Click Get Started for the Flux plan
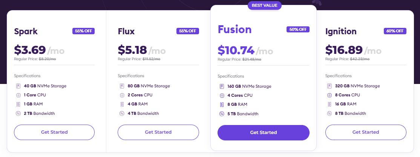The image size is (420, 157). (x=158, y=132)
